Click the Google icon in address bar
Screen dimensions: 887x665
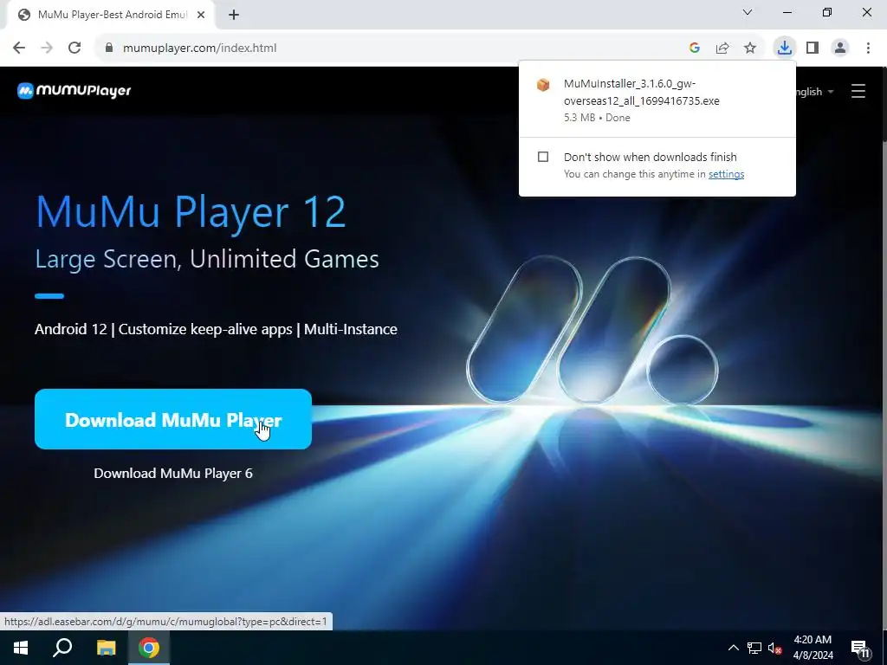coord(695,48)
